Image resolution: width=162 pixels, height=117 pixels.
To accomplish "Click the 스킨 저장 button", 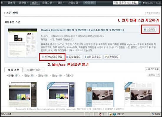I will click(x=150, y=30).
